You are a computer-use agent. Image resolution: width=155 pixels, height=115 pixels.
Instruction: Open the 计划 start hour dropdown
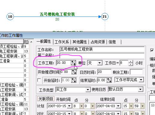point(81,106)
